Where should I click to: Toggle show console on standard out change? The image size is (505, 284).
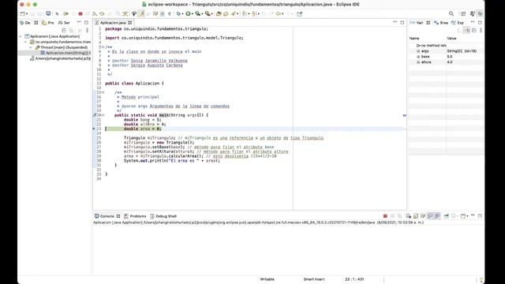[x=430, y=216]
